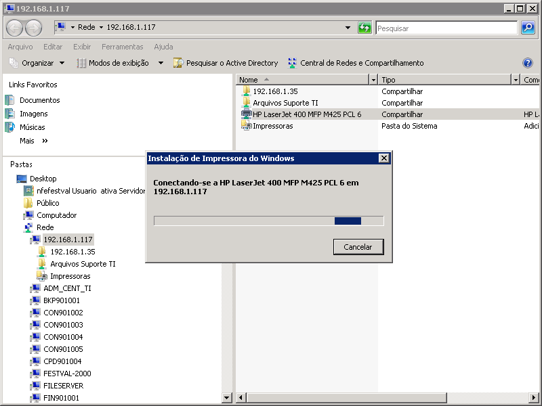The width and height of the screenshot is (542, 406).
Task: Select FESTVAL-2000 in folder tree
Action: [x=67, y=374]
